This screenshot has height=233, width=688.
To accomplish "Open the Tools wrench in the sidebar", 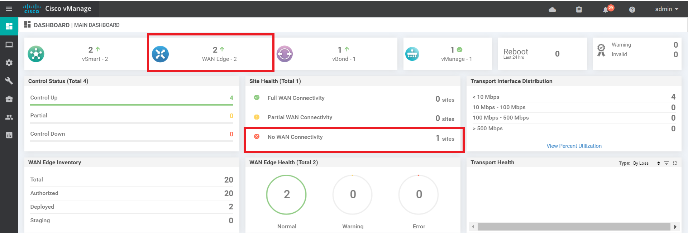I will pyautogui.click(x=9, y=81).
